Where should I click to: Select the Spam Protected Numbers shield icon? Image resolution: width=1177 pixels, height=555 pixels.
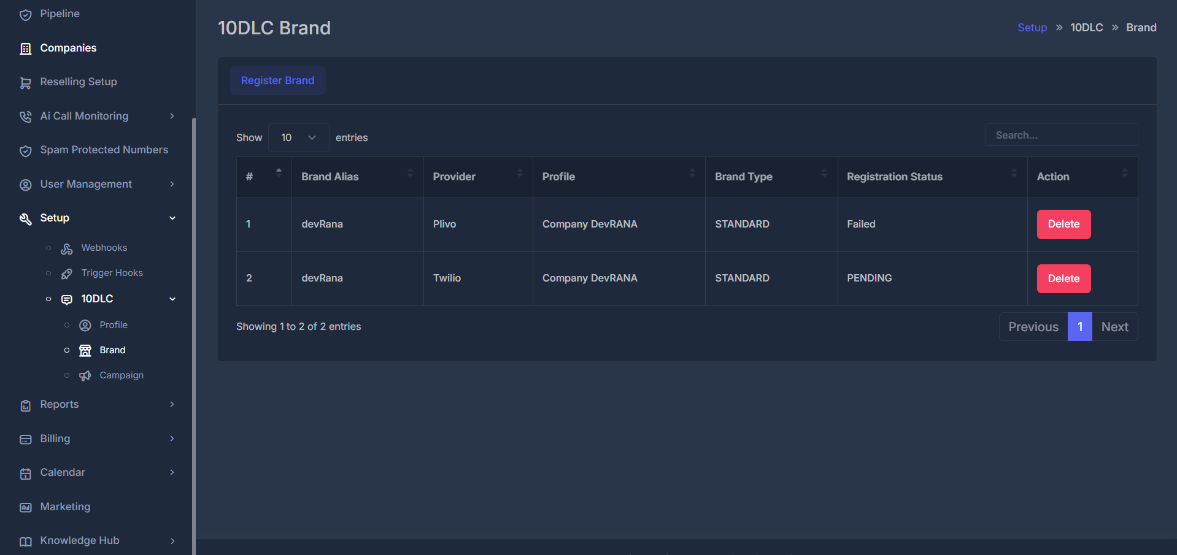(x=25, y=150)
